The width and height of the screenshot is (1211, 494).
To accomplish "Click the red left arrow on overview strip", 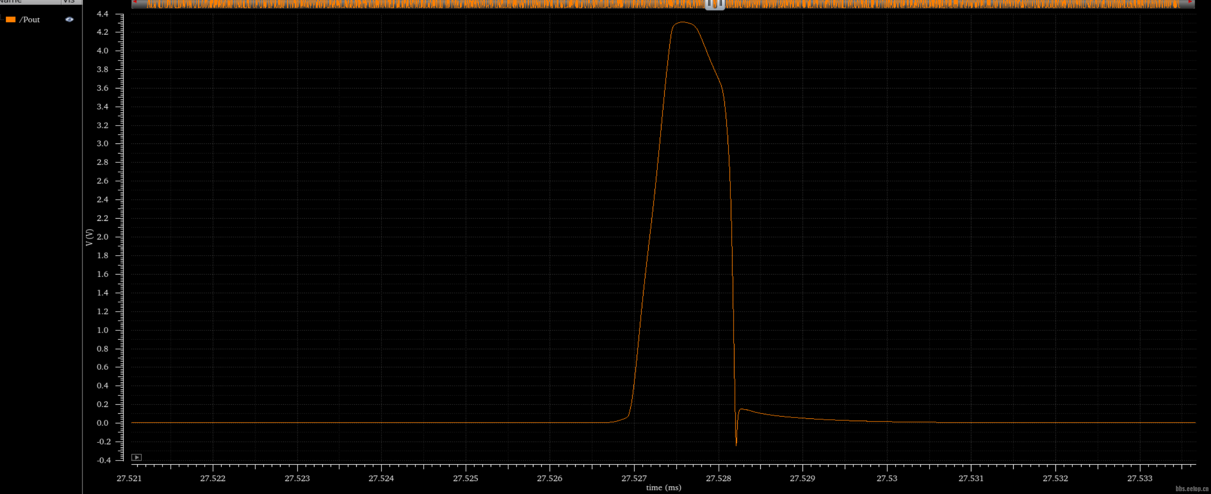I will click(135, 2).
